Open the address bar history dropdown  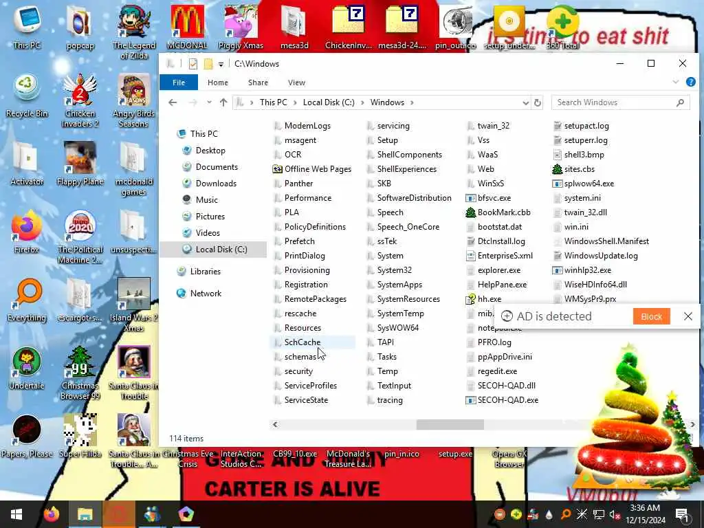pyautogui.click(x=525, y=103)
